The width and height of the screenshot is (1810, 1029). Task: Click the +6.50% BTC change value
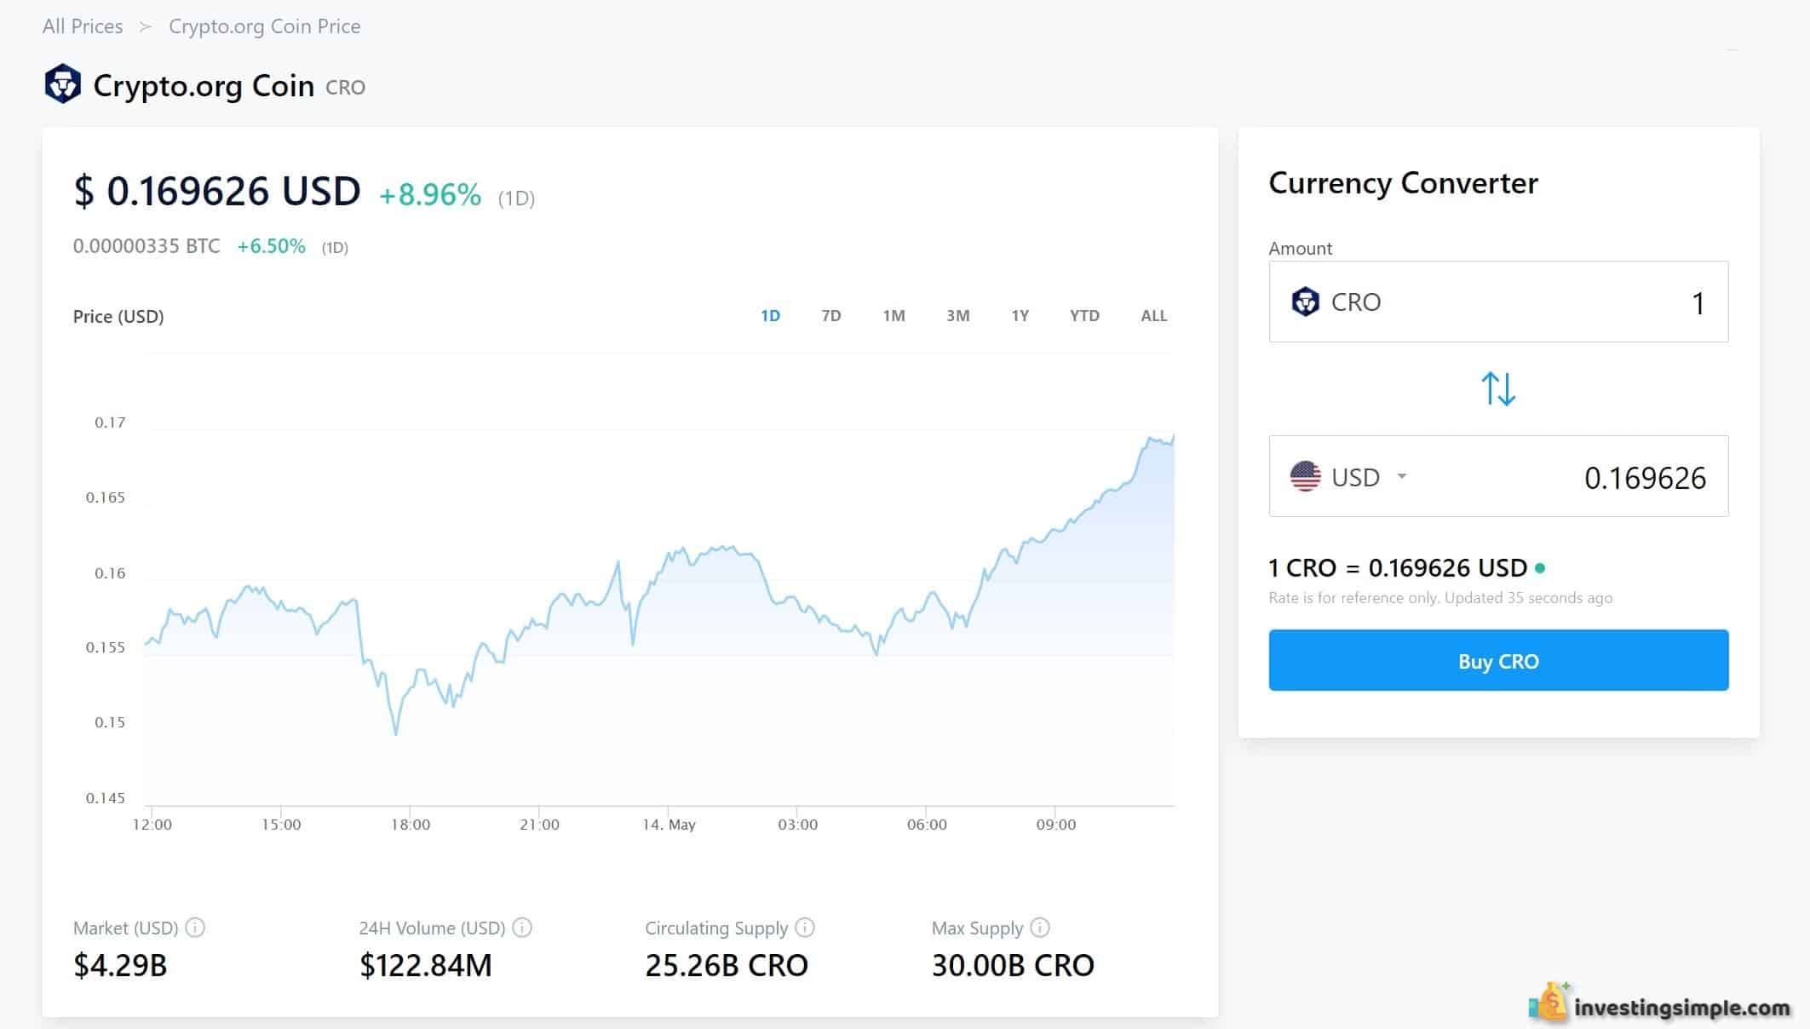pos(271,246)
